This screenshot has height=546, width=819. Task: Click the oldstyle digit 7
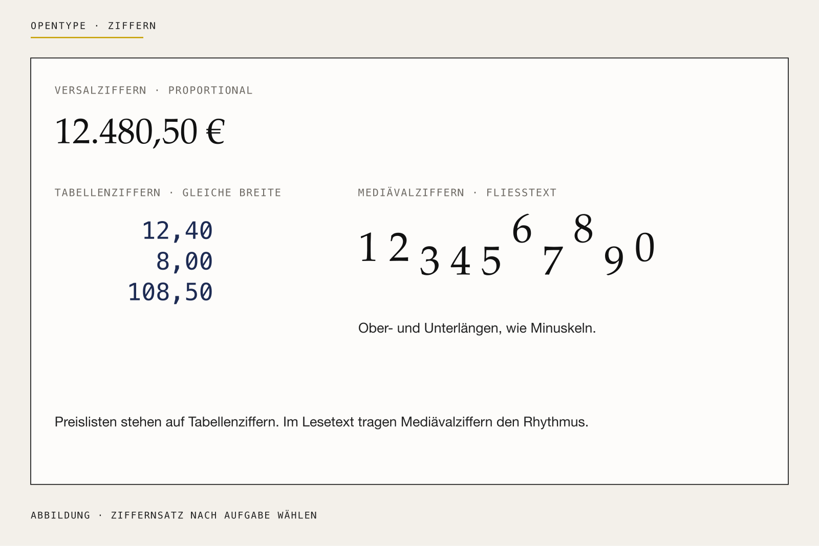pyautogui.click(x=552, y=261)
